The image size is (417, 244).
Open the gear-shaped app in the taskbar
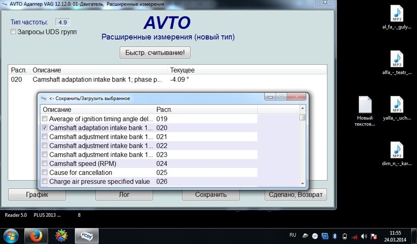point(61,236)
